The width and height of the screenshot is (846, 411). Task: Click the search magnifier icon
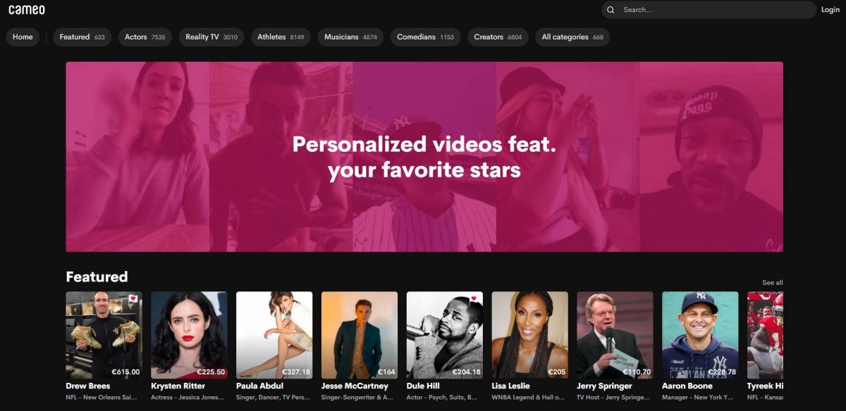click(x=611, y=10)
